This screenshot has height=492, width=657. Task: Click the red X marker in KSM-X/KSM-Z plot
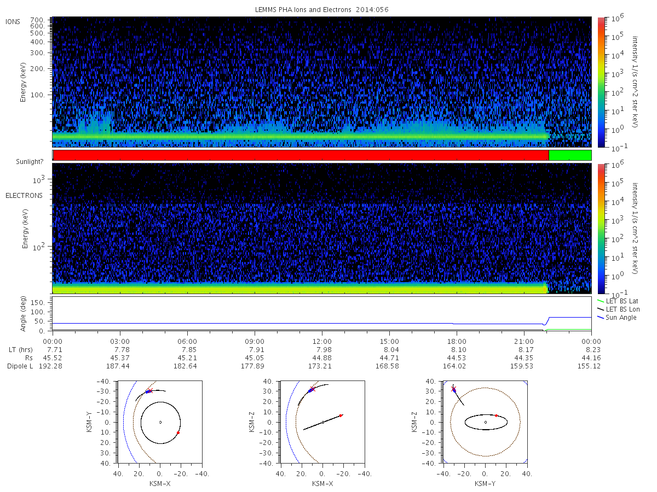(x=313, y=389)
